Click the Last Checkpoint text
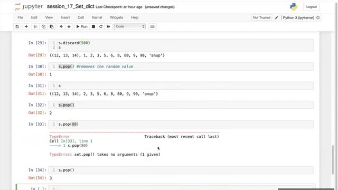Image resolution: width=338 pixels, height=190 pixels. pos(119,7)
